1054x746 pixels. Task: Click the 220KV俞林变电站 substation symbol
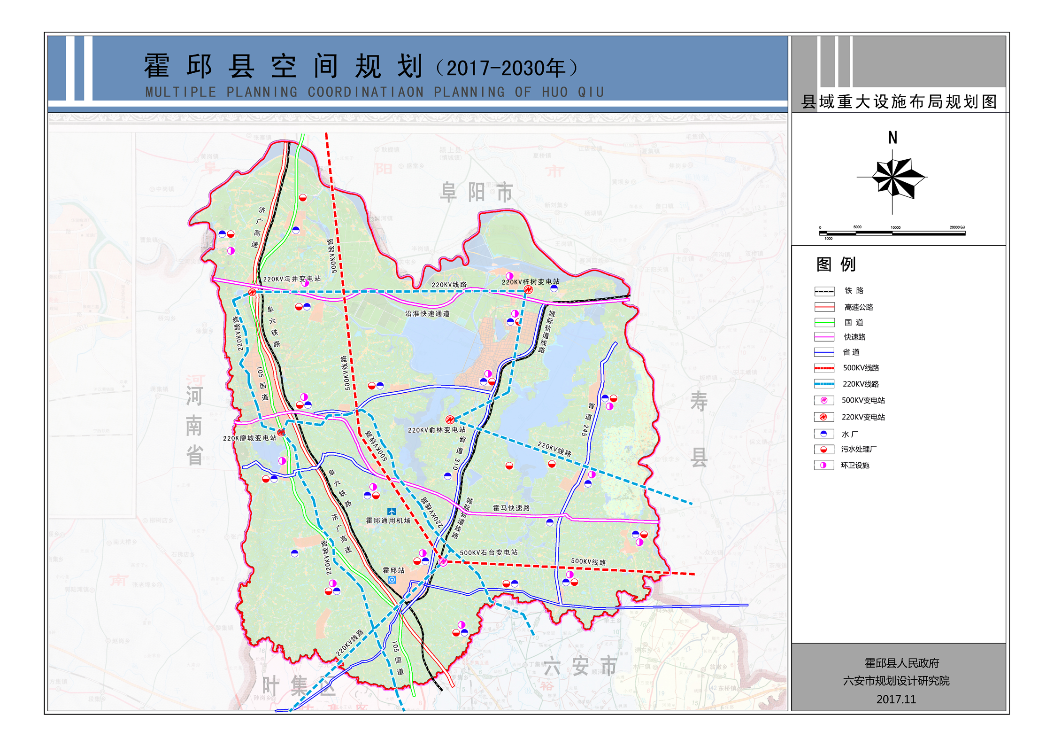click(450, 420)
